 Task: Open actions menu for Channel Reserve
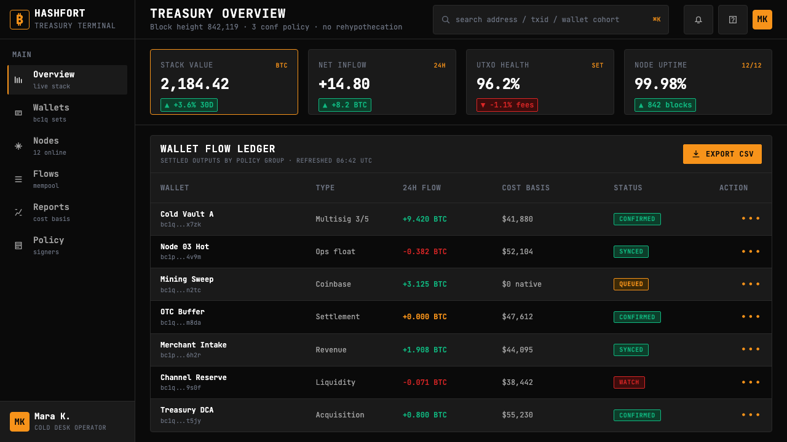[x=751, y=382]
